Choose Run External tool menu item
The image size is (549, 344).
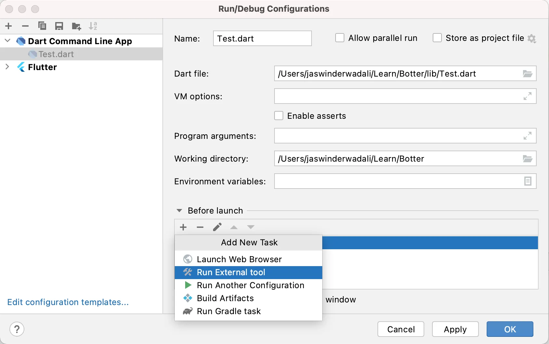tap(231, 272)
